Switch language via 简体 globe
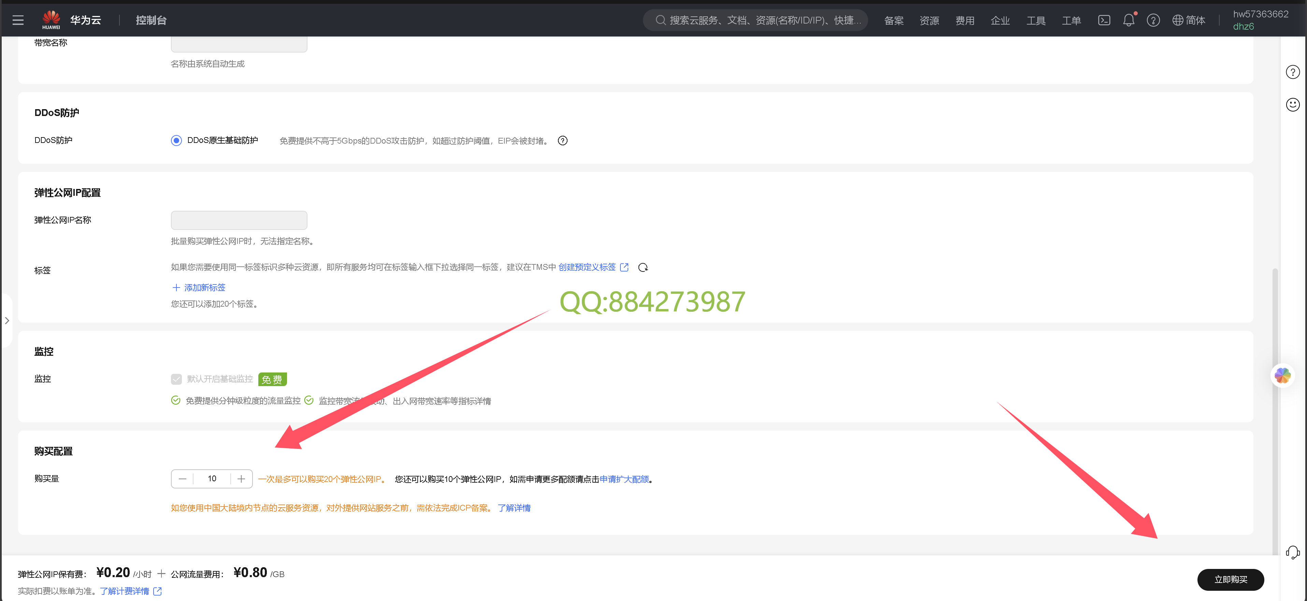Screen dimensions: 1307x601 point(1189,20)
